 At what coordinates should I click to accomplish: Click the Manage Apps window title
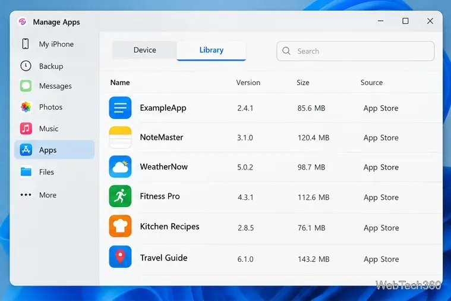point(56,22)
